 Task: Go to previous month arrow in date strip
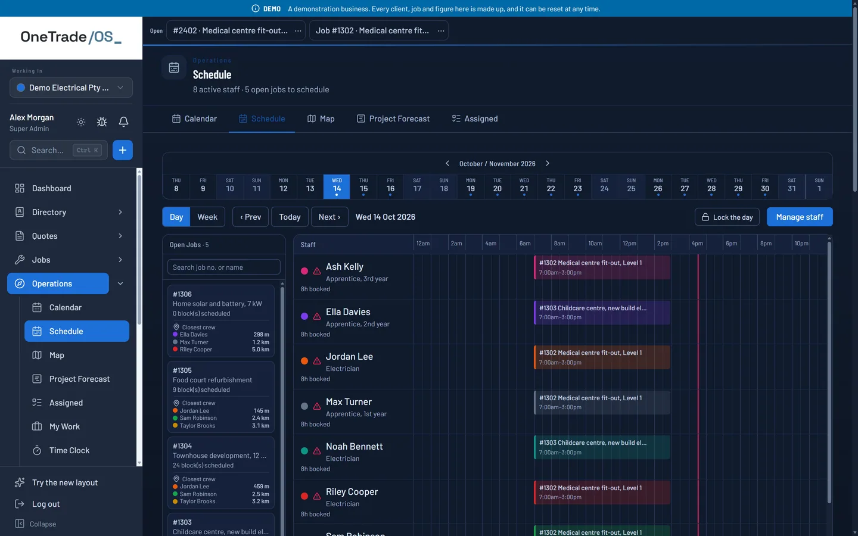[x=447, y=163]
